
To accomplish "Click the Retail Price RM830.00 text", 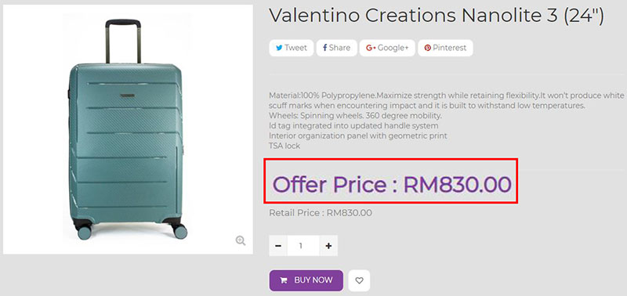I will point(321,213).
